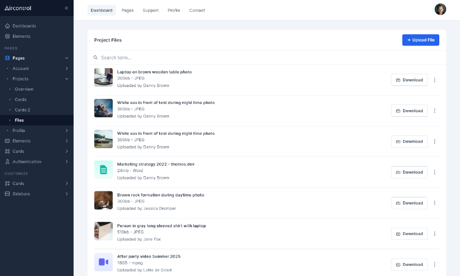This screenshot has height=276, width=460.
Task: Download the Brown rock formation photo
Action: click(409, 203)
